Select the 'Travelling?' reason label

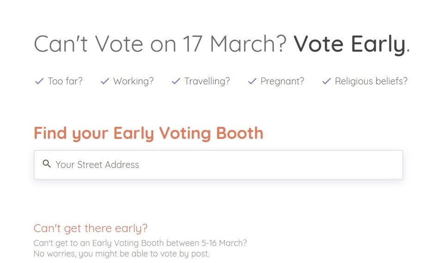click(207, 81)
